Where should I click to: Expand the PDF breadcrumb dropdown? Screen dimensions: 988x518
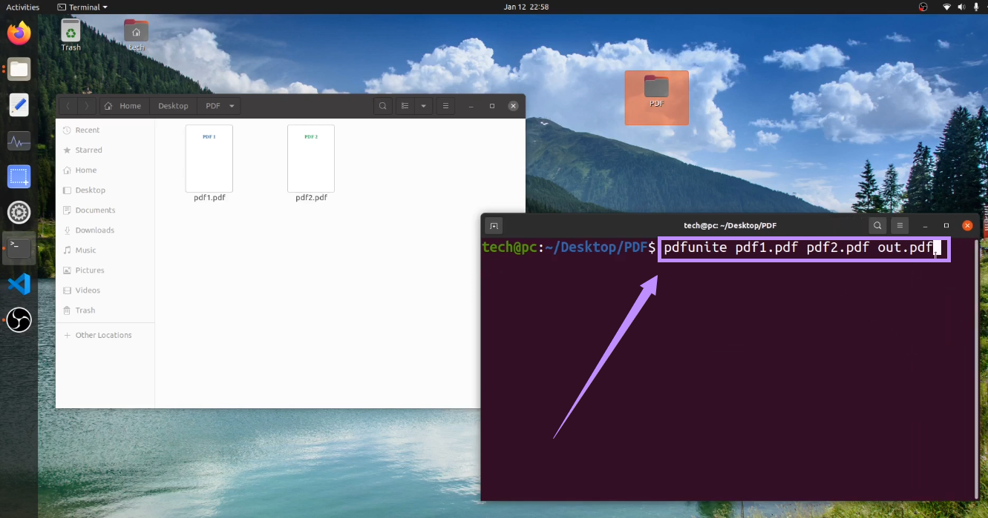(231, 105)
